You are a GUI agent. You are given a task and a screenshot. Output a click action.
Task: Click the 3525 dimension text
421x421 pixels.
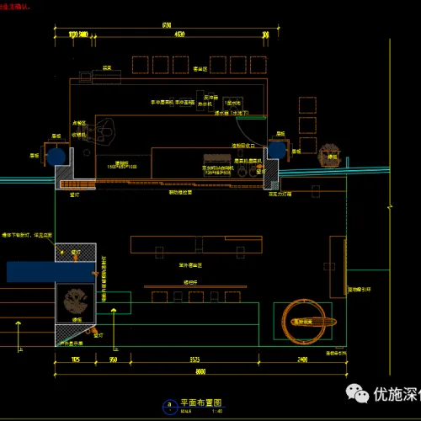click(195, 360)
